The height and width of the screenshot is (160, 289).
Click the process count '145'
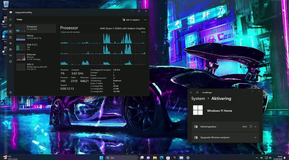point(63,81)
